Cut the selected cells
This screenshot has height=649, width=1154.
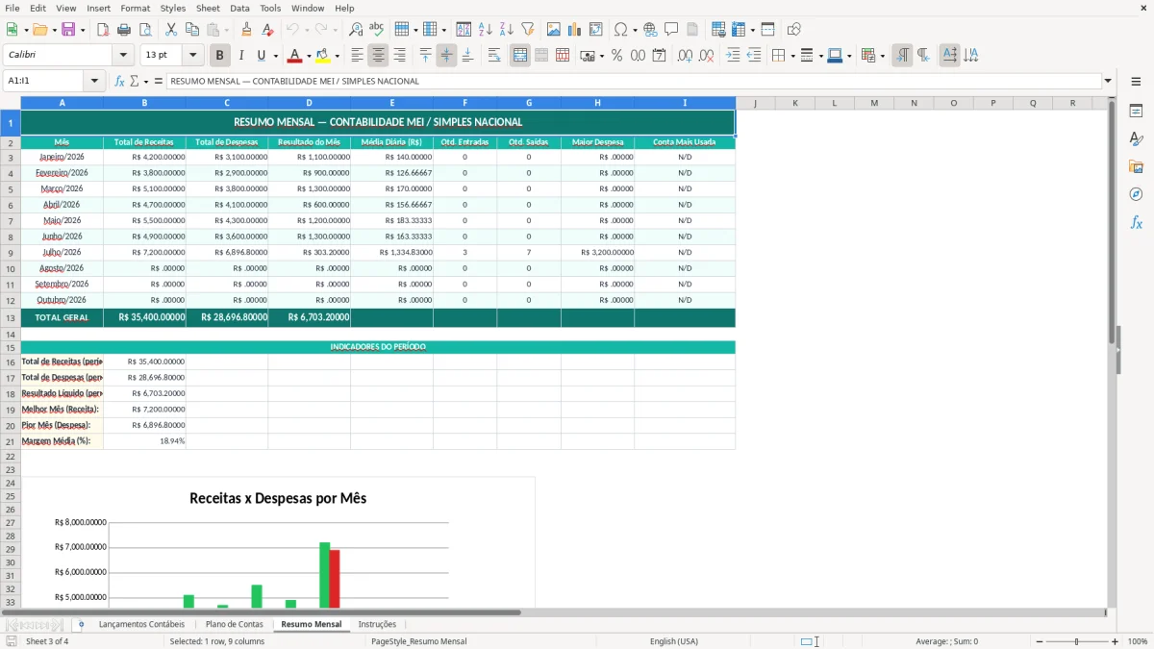[171, 30]
